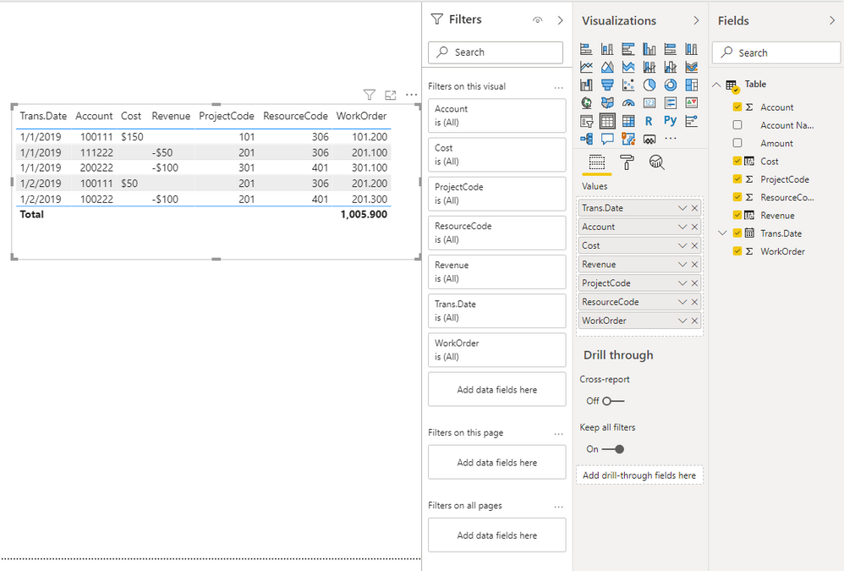Image resolution: width=844 pixels, height=571 pixels.
Task: Click the Filters pane search box
Action: coord(496,52)
